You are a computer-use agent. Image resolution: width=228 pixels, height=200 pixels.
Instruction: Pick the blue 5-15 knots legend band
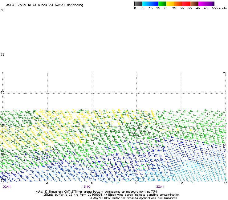click(150, 4)
